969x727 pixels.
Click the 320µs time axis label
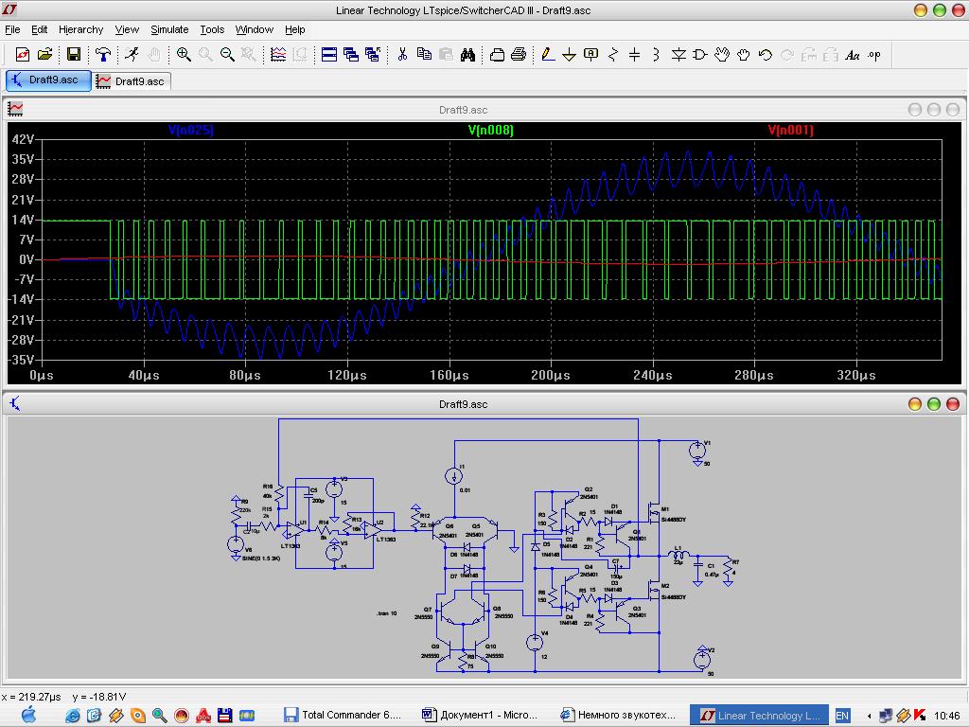pyautogui.click(x=855, y=375)
